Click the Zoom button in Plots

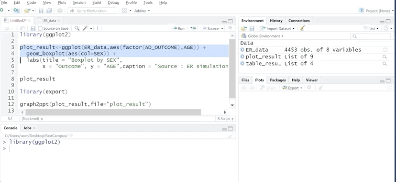click(x=268, y=88)
